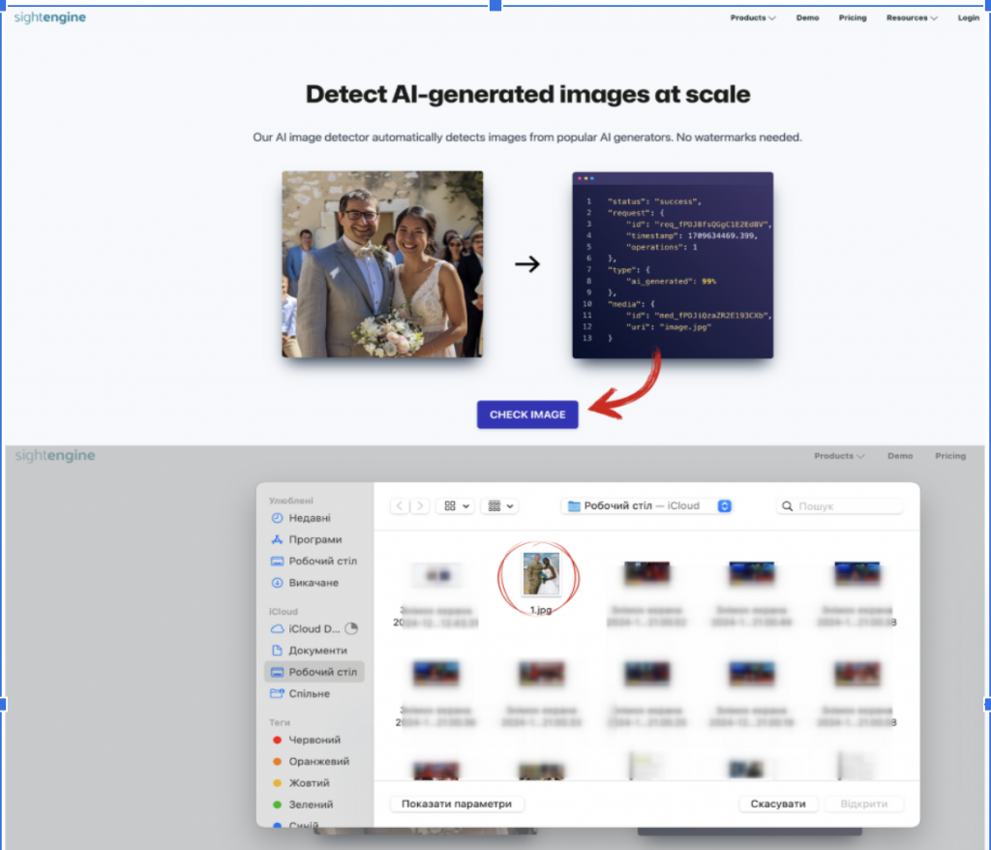The width and height of the screenshot is (991, 850).
Task: Select the 1.jpg file thumbnail
Action: coord(541,574)
